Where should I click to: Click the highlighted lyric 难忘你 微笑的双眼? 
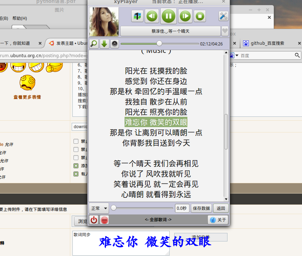(x=156, y=122)
